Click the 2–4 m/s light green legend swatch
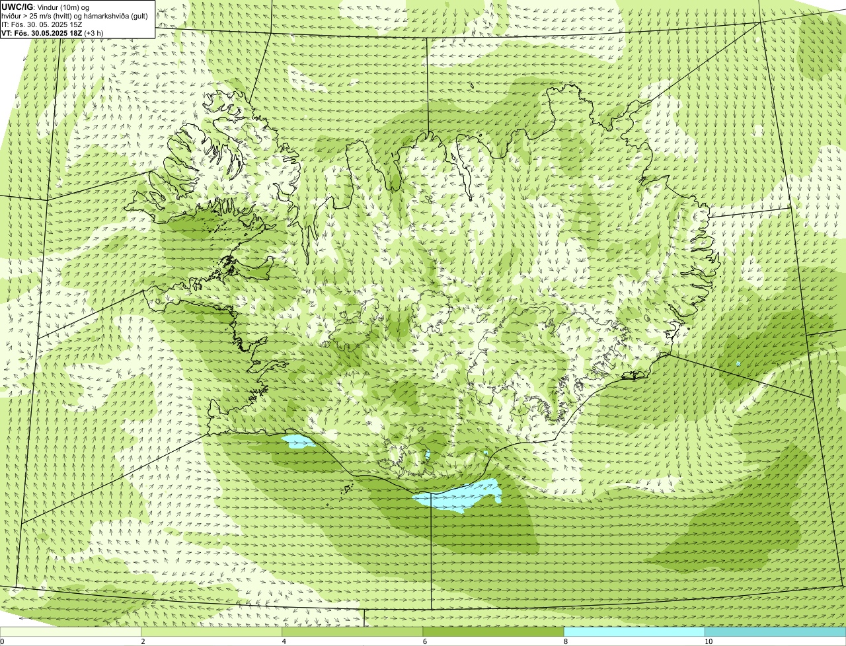 tap(211, 632)
